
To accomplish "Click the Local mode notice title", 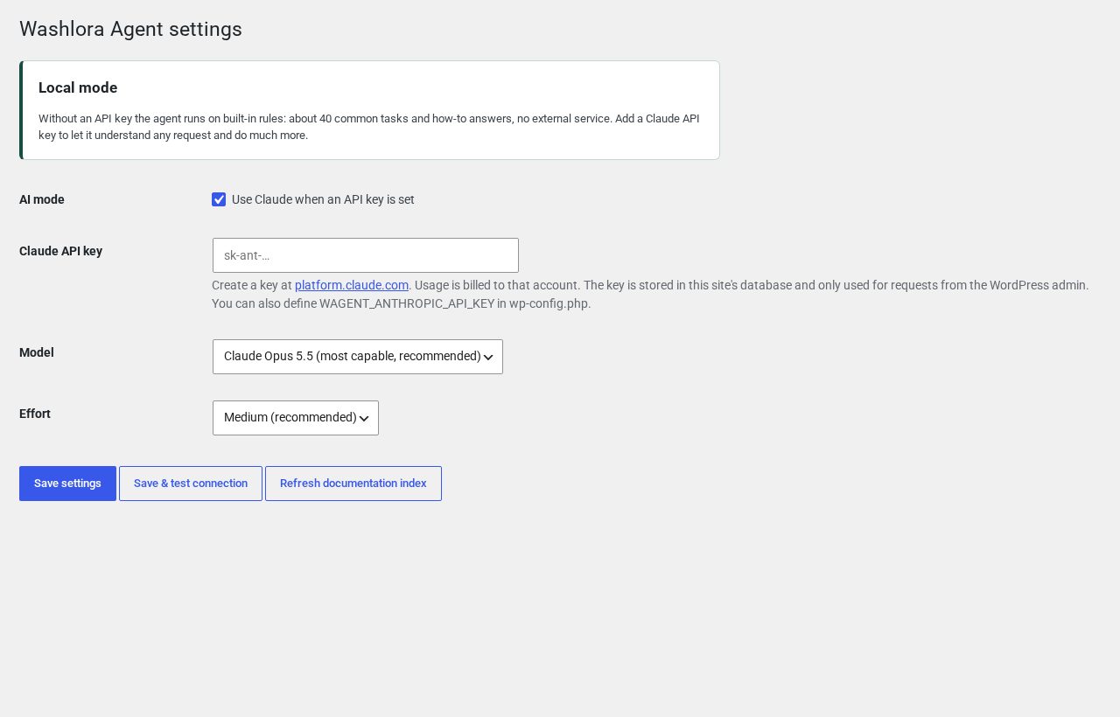I will coord(78,87).
